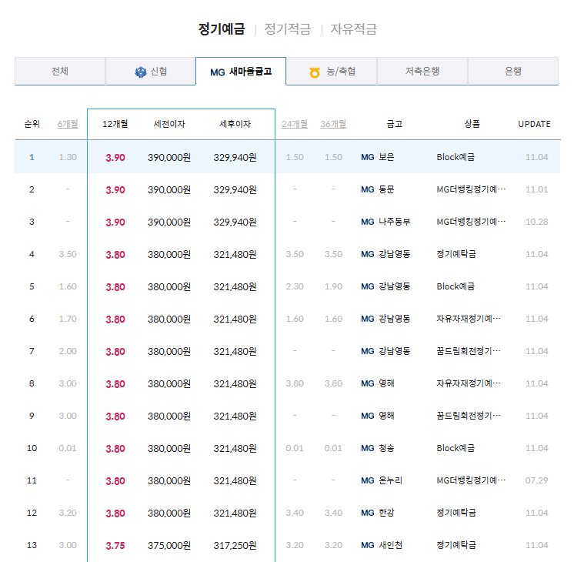The width and height of the screenshot is (584, 562).
Task: Switch to the 자유적금 section
Action: pos(354,29)
